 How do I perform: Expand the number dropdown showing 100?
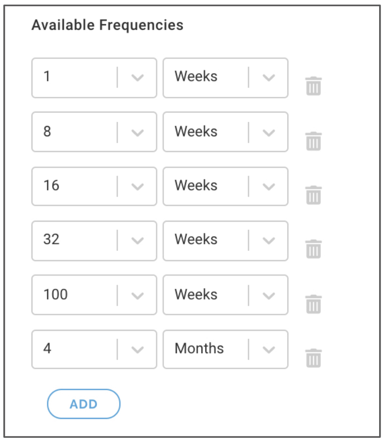[x=94, y=295]
